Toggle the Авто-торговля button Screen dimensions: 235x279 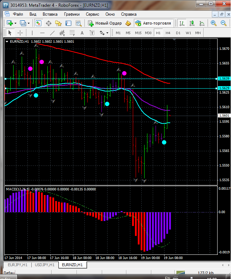coord(153,23)
